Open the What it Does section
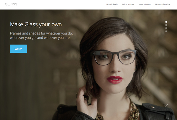This screenshot has width=177, height=120. pyautogui.click(x=128, y=4)
